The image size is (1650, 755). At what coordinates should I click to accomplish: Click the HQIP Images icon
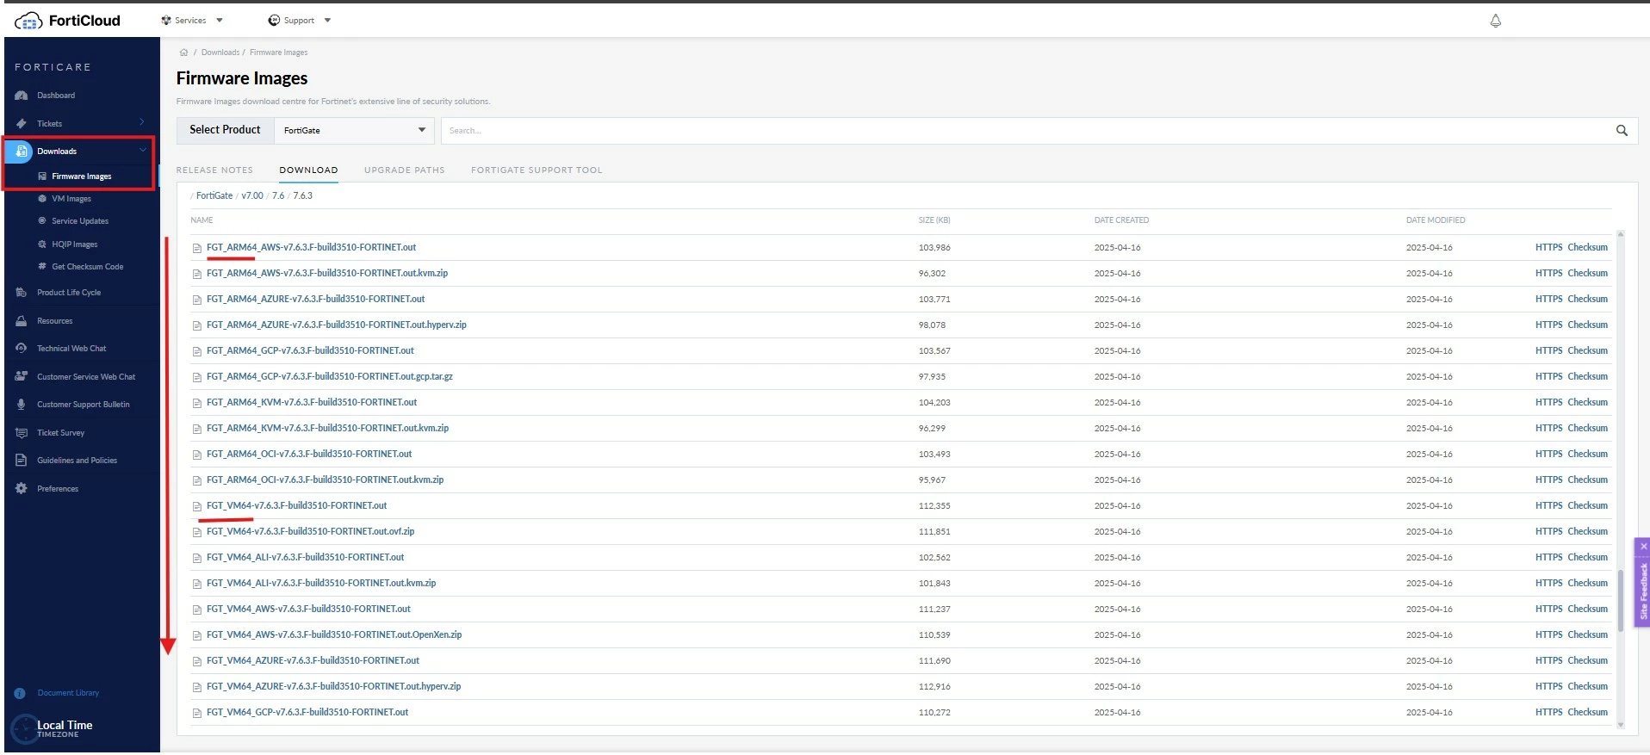[x=42, y=244]
